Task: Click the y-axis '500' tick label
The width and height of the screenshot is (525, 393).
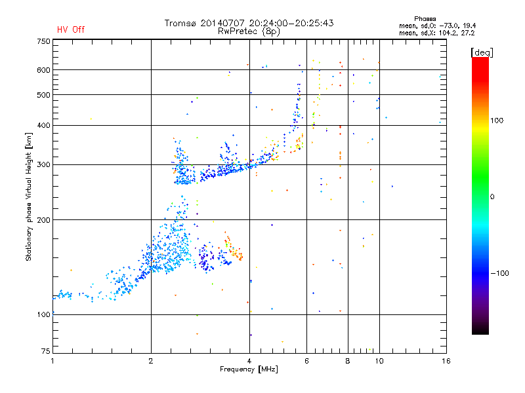Action: pyautogui.click(x=43, y=95)
